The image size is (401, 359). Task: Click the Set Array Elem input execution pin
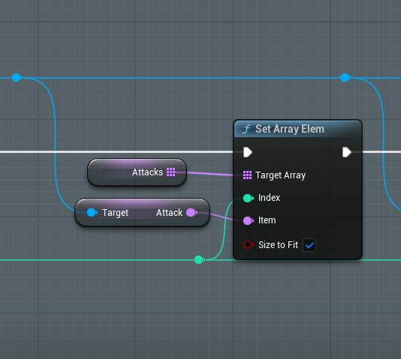click(x=248, y=152)
